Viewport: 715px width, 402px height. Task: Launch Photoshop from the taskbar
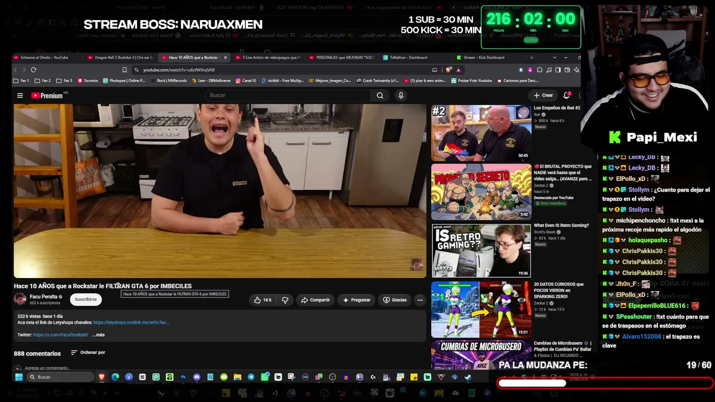183,377
